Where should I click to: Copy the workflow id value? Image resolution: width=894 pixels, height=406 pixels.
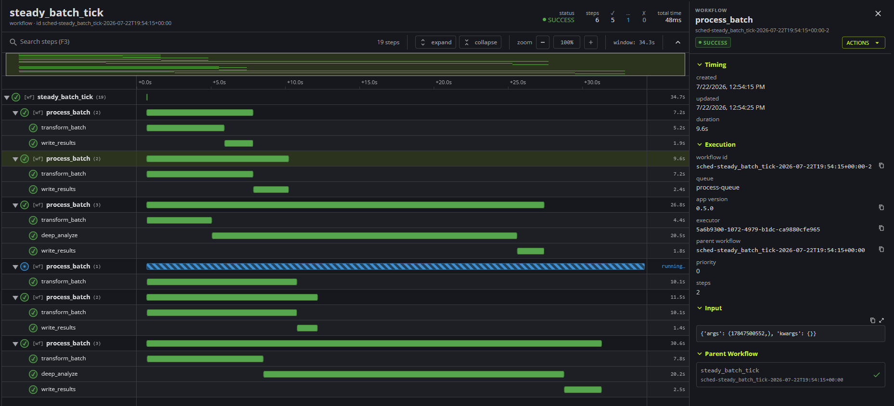[x=881, y=165]
